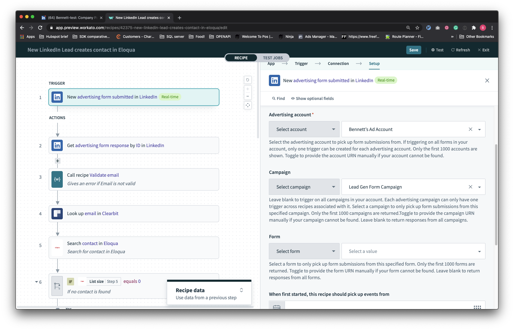Click the Validate email recipe function icon

pos(57,179)
